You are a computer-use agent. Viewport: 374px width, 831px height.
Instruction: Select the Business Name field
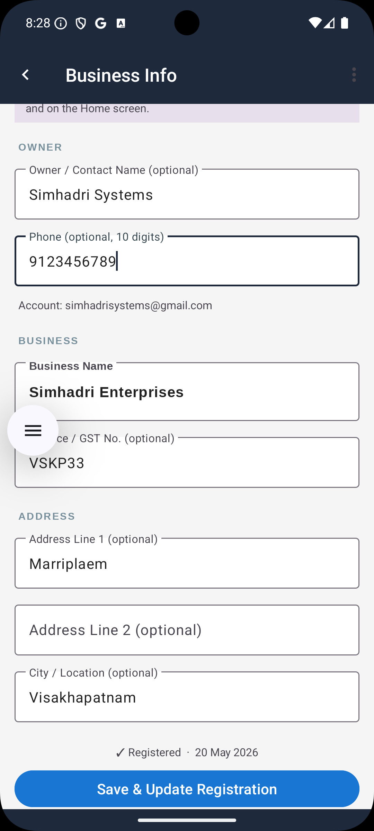click(187, 392)
